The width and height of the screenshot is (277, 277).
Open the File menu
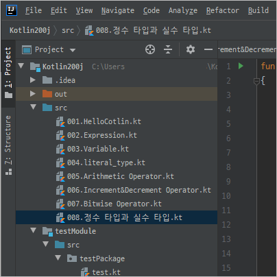pos(34,10)
